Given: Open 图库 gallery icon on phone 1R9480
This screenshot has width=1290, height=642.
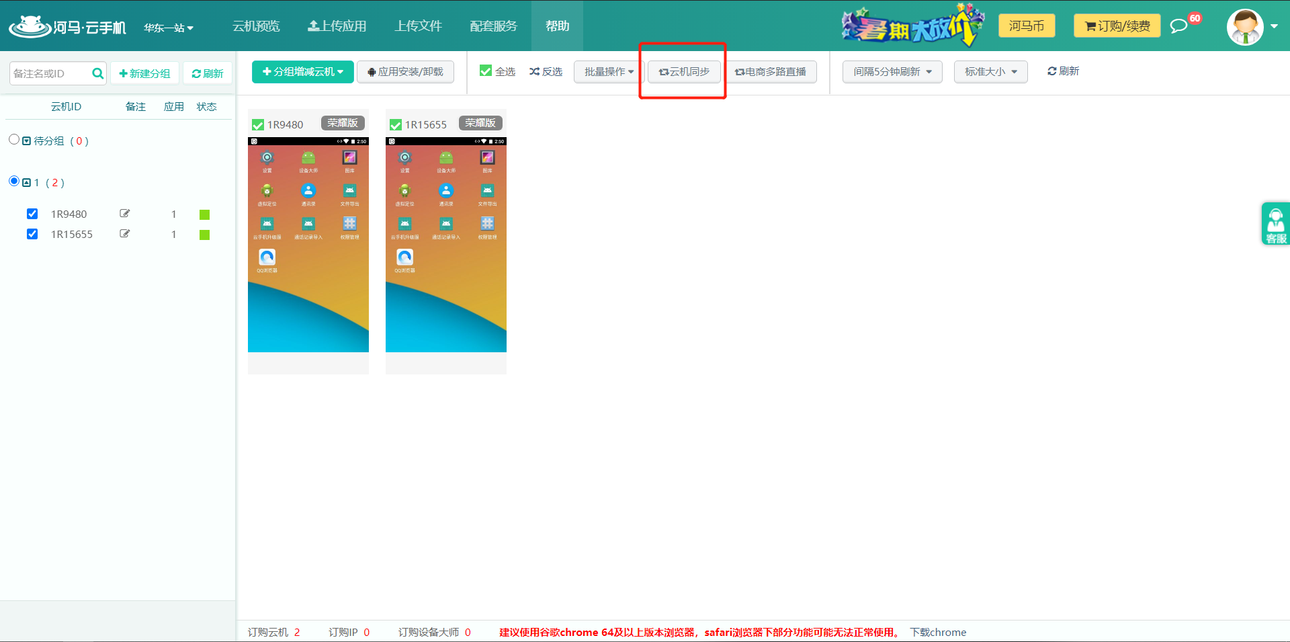Looking at the screenshot, I should coord(349,158).
